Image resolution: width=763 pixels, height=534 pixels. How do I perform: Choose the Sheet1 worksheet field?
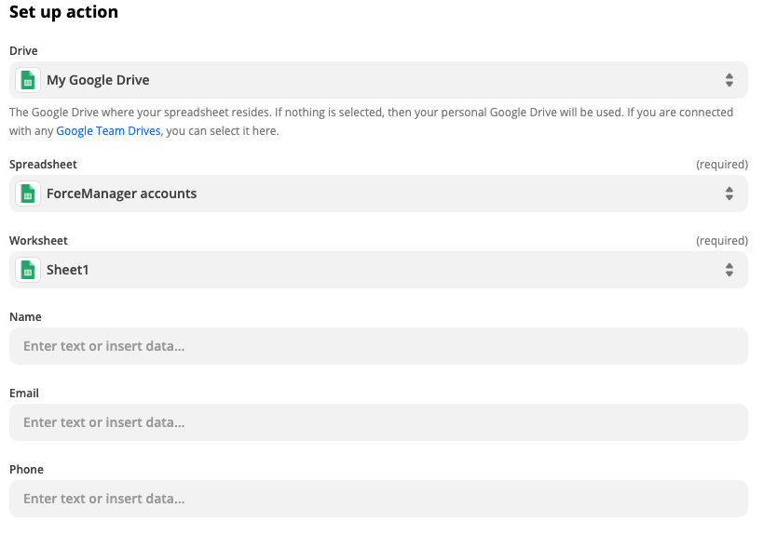(378, 270)
